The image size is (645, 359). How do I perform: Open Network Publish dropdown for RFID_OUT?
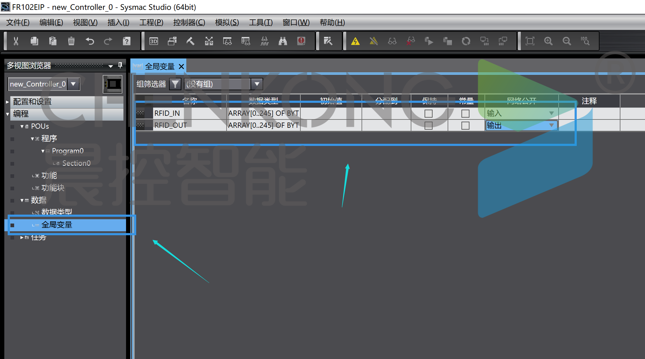[552, 125]
